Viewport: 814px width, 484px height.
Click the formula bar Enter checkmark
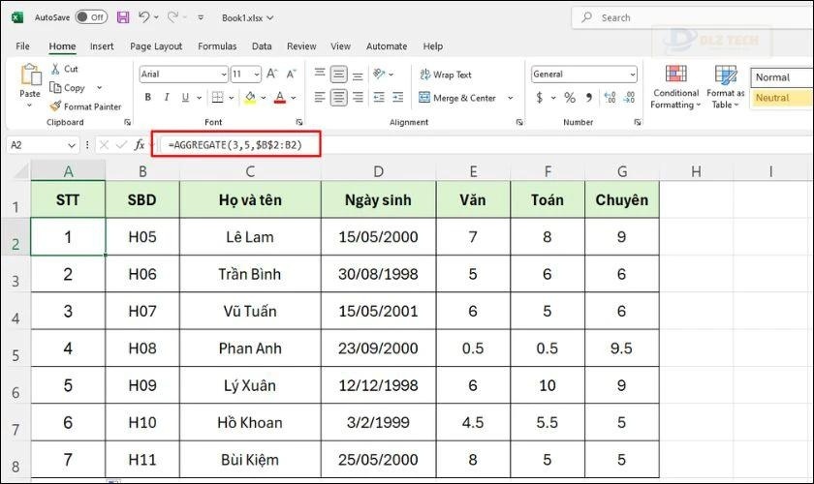pyautogui.click(x=121, y=145)
